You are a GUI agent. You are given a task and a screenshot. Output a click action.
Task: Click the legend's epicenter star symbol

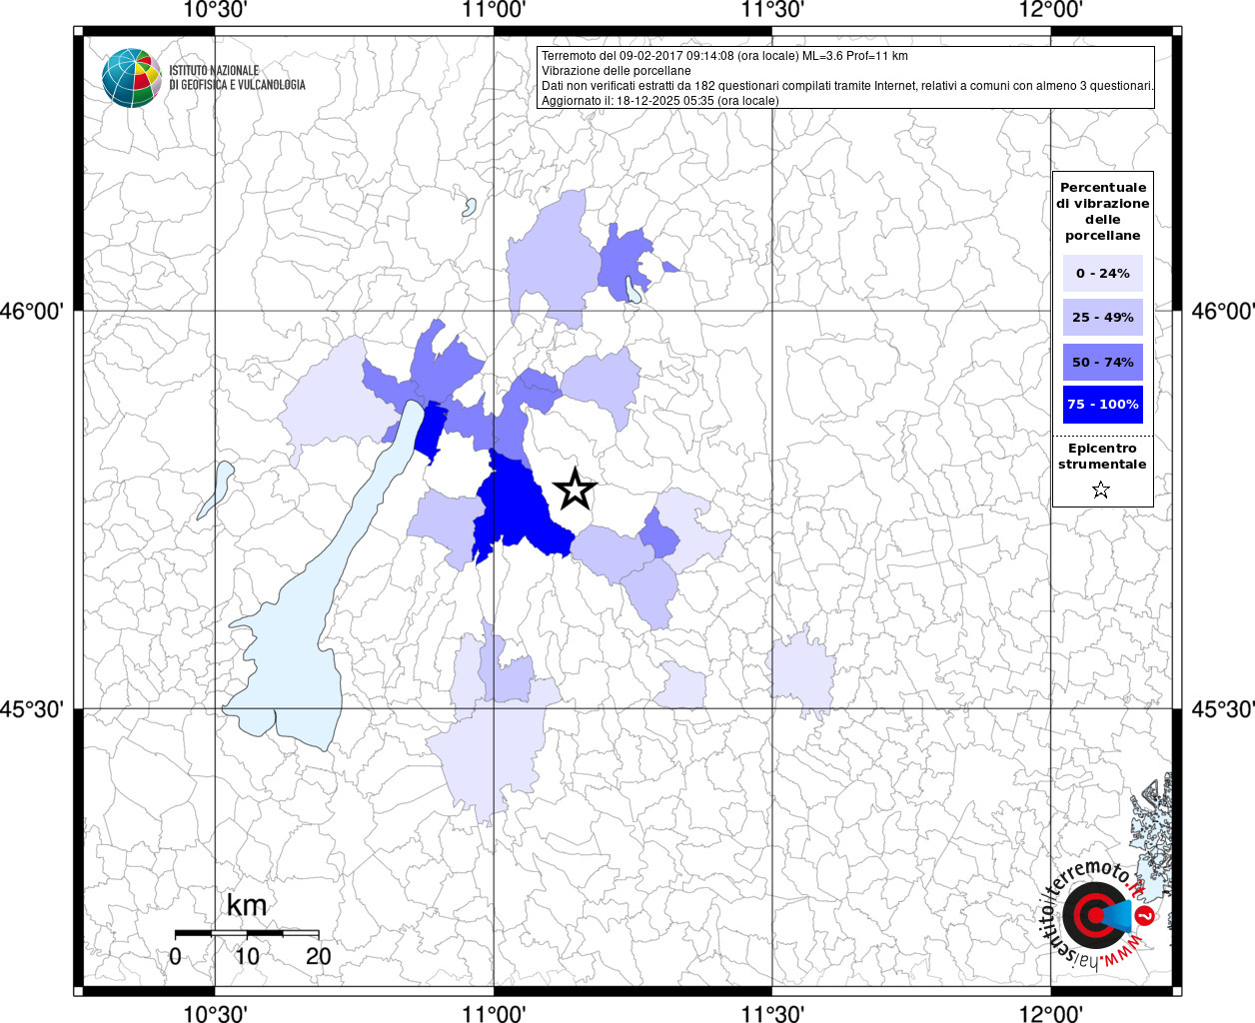pos(1100,490)
